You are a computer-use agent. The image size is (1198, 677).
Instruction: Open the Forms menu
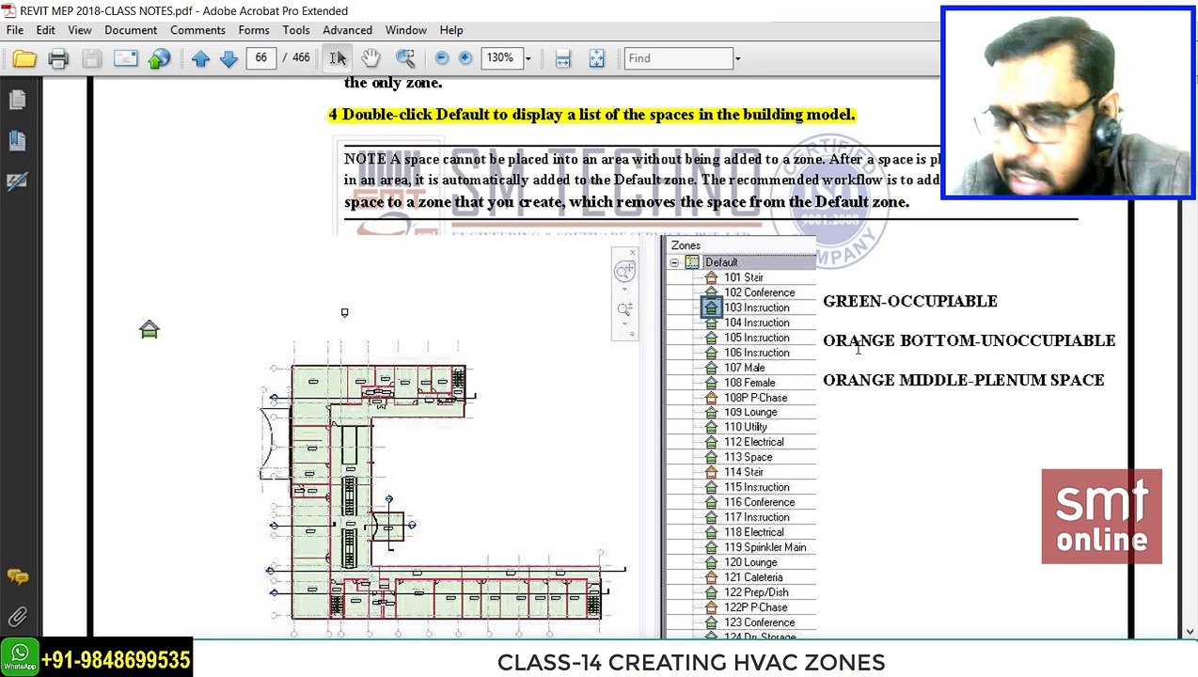pos(254,30)
